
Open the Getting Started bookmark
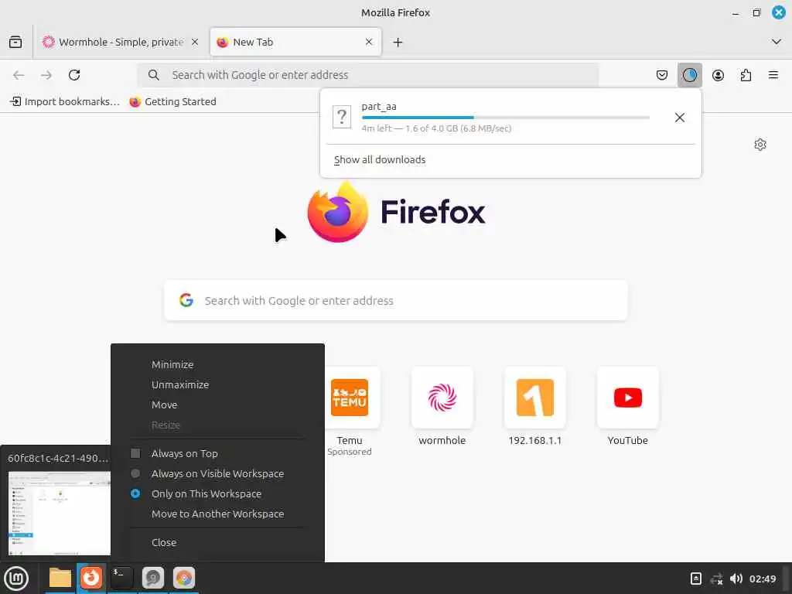point(172,101)
